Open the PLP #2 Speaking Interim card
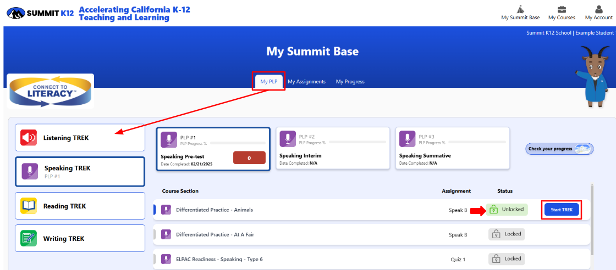The width and height of the screenshot is (616, 270). click(x=333, y=148)
